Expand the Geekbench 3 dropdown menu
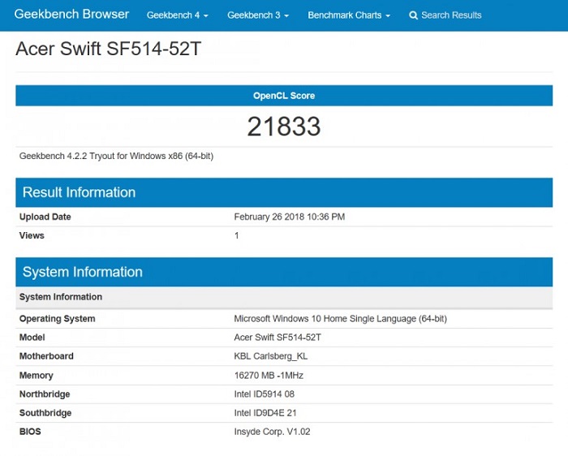The height and width of the screenshot is (456, 568). point(257,15)
